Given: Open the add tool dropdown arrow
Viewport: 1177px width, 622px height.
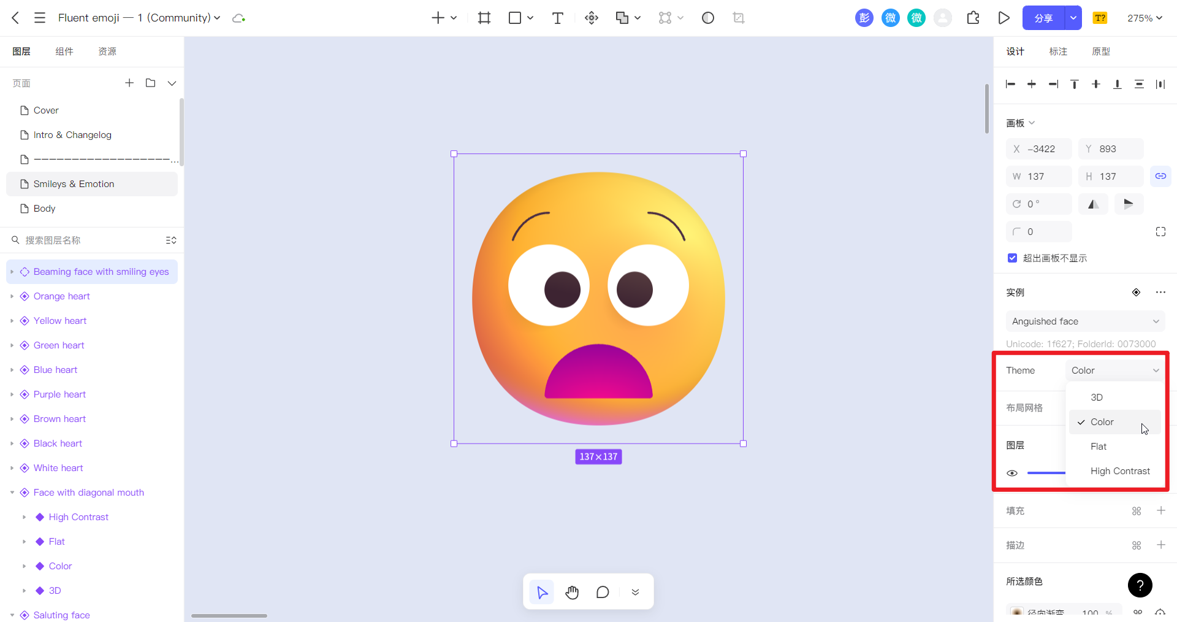Looking at the screenshot, I should 454,18.
